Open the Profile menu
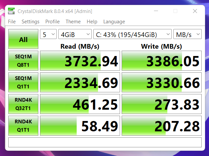The width and height of the screenshot is (209, 156). [52, 22]
